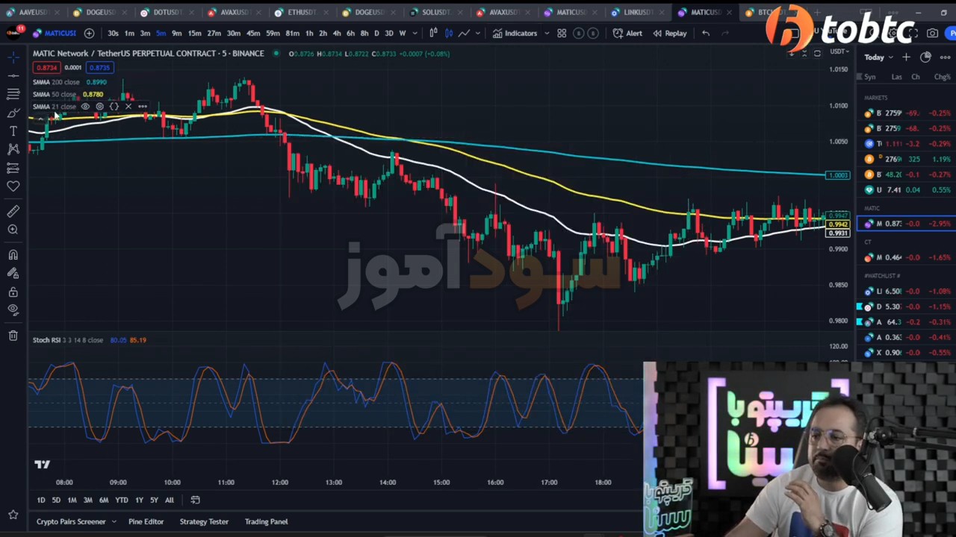
Task: Select the trend line drawing tool
Action: [13, 75]
